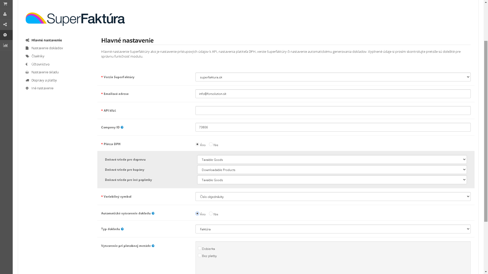Click help icon beside Vytvorenie pri platobnej metóde

coord(153,246)
